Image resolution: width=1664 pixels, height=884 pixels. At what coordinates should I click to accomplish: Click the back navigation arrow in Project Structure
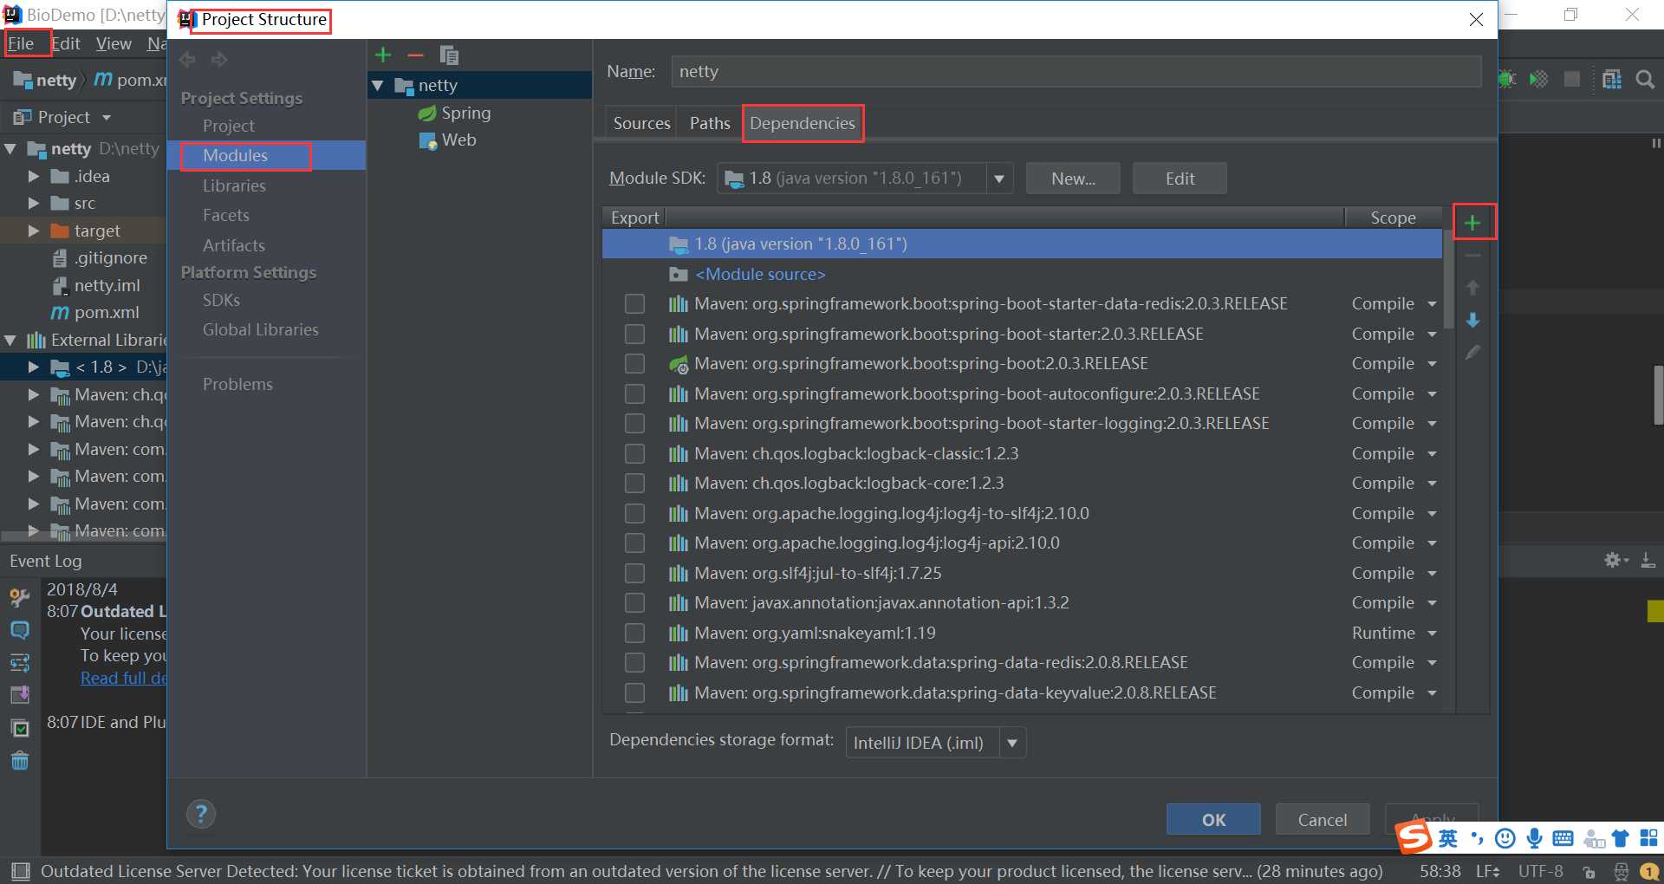[187, 59]
